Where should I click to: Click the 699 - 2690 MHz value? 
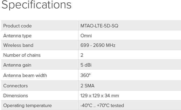98,45
